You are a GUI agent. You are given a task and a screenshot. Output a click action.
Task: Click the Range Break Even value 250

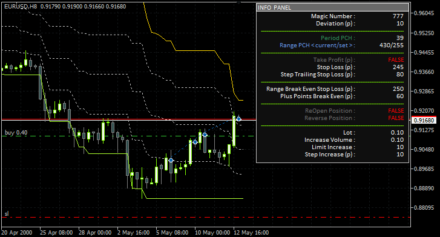(x=398, y=89)
